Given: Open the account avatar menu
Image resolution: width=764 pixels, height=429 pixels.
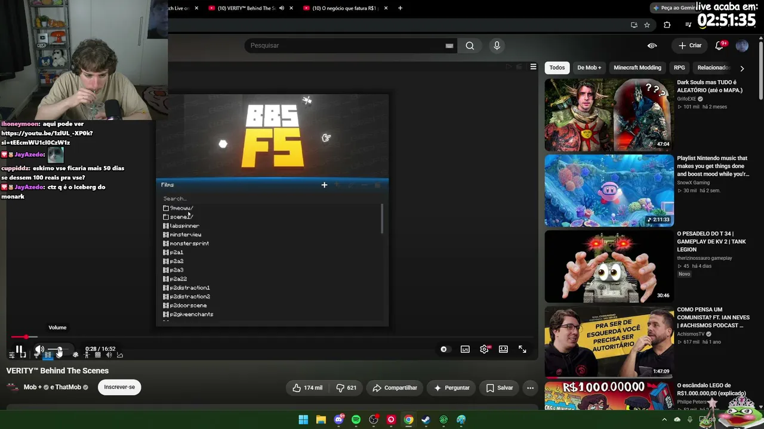Looking at the screenshot, I should pos(742,46).
